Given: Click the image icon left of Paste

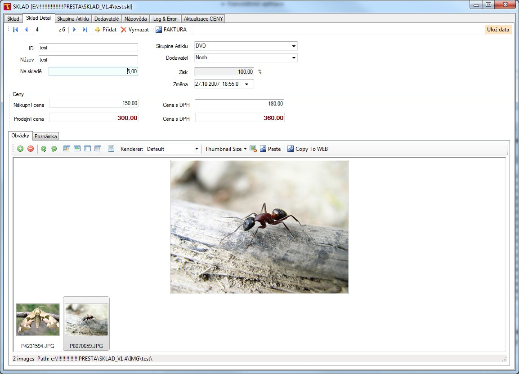Looking at the screenshot, I should click(253, 149).
